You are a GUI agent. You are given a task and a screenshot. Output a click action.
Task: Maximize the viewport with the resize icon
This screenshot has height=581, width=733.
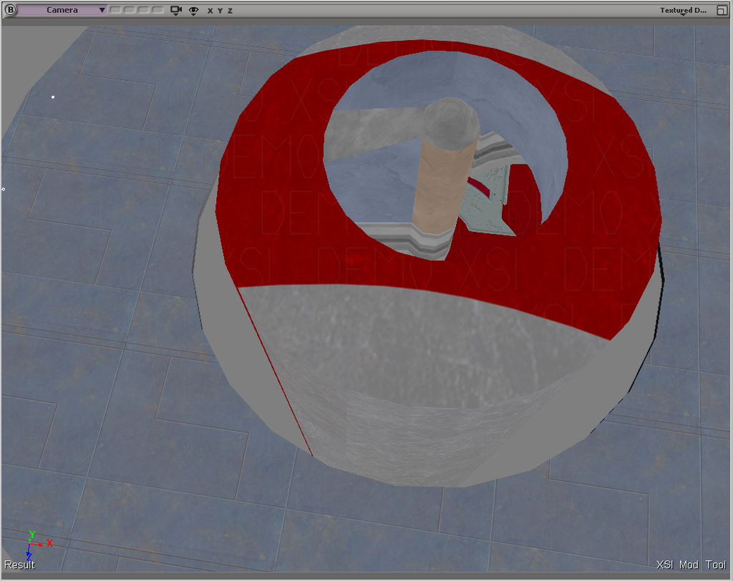tap(722, 10)
